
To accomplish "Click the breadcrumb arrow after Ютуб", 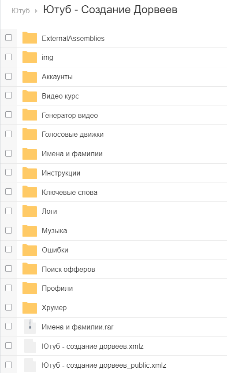I will tap(36, 11).
